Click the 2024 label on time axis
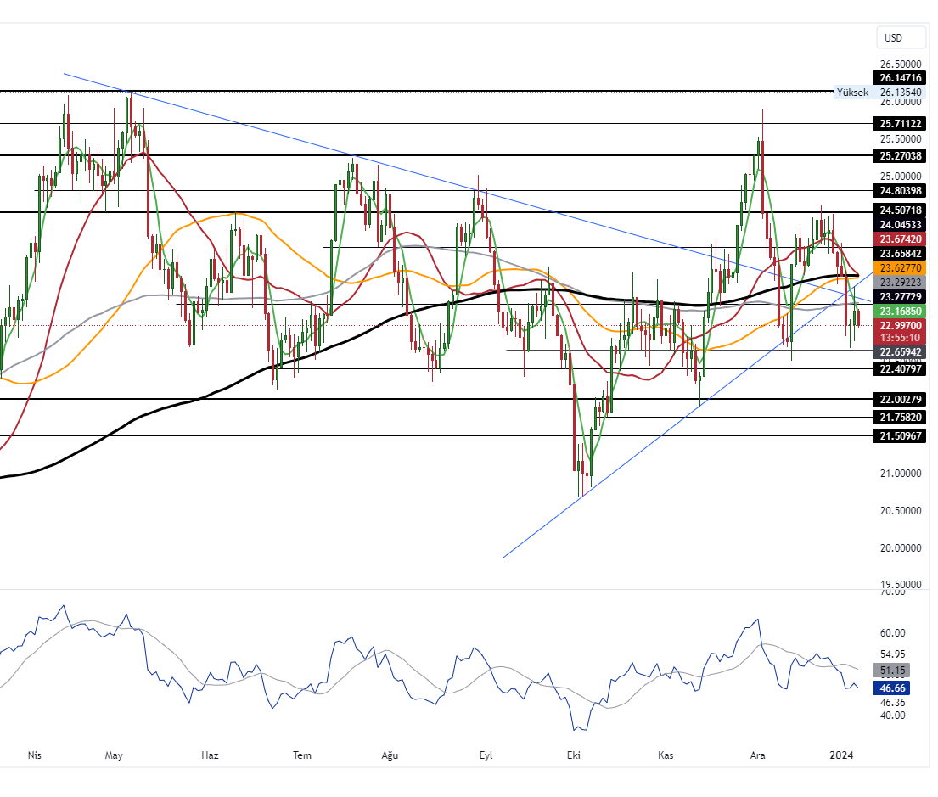Screen dimensions: 938x797 pyautogui.click(x=842, y=755)
